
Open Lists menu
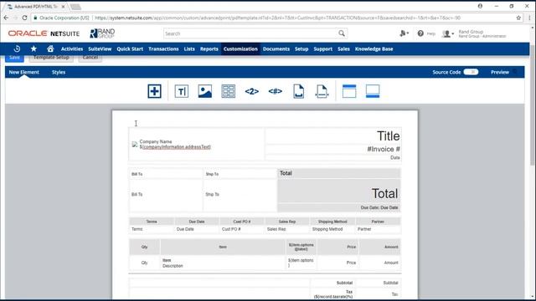pyautogui.click(x=189, y=48)
